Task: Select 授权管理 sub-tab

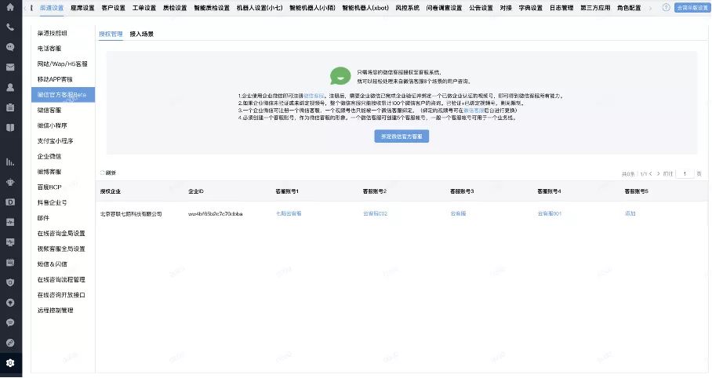Action: pyautogui.click(x=111, y=34)
